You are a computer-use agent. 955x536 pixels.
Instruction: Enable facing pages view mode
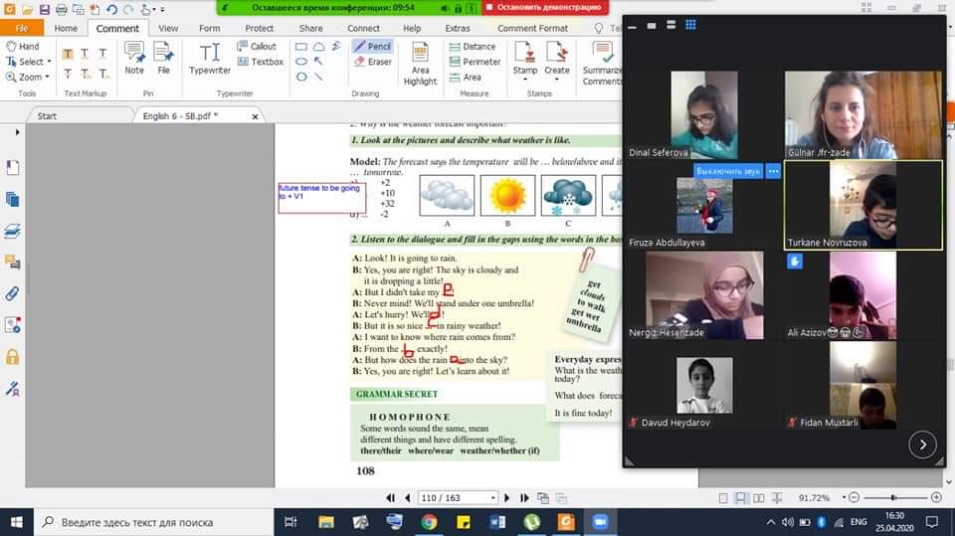tap(758, 497)
